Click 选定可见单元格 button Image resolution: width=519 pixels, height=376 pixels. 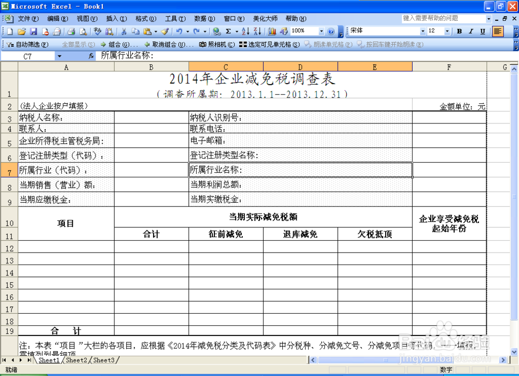(x=269, y=44)
